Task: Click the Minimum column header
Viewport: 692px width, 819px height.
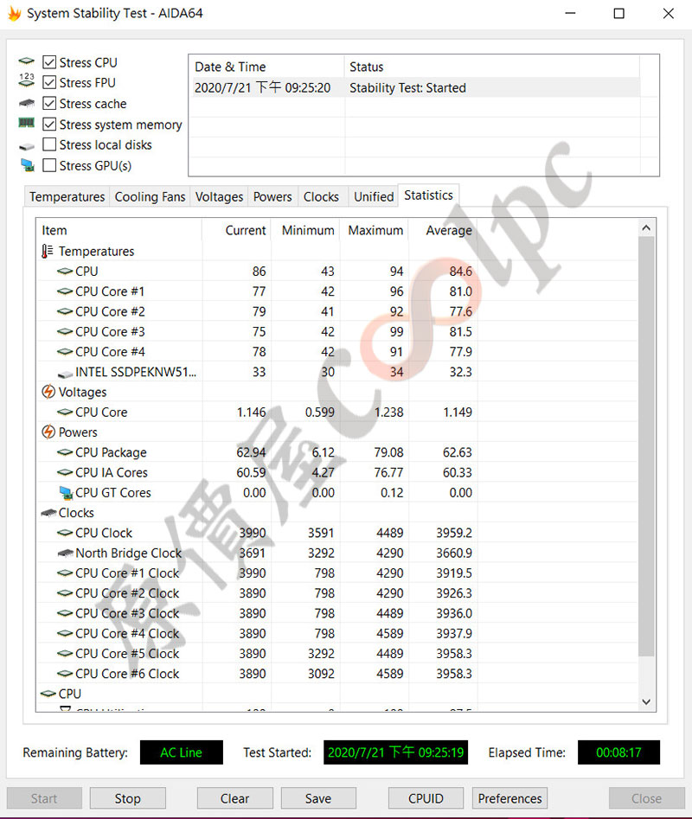Action: (x=305, y=230)
